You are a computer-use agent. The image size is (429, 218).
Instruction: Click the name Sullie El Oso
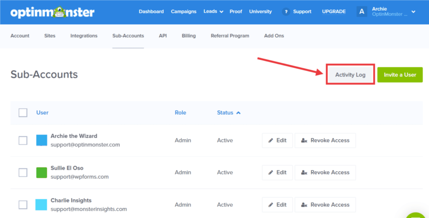67,168
